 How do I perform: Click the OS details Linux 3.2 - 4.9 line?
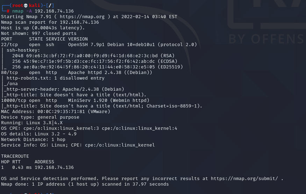(39, 134)
